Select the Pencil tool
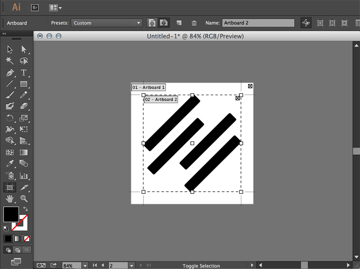 tap(24, 95)
